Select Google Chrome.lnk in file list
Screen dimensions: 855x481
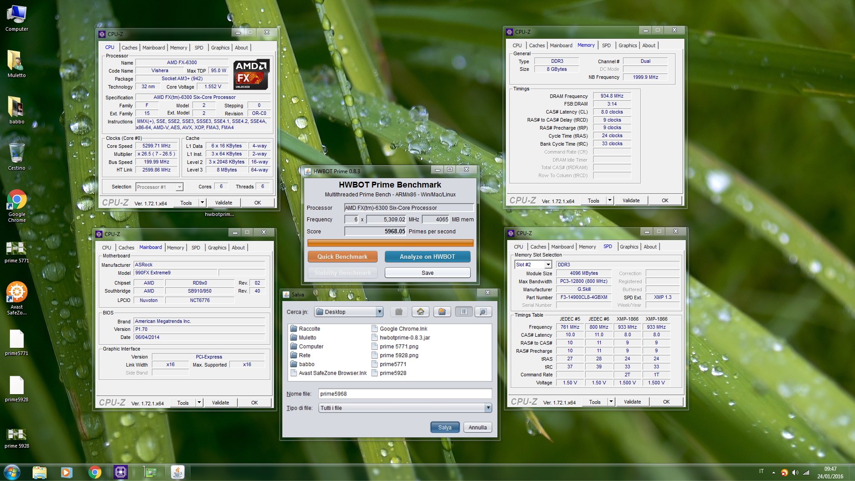coord(399,329)
